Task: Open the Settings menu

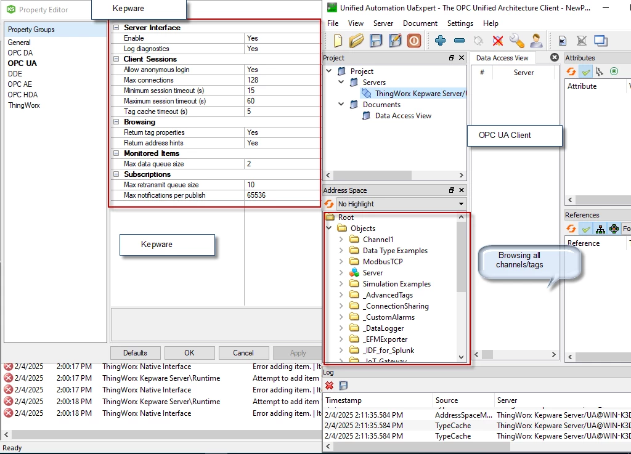Action: (460, 23)
